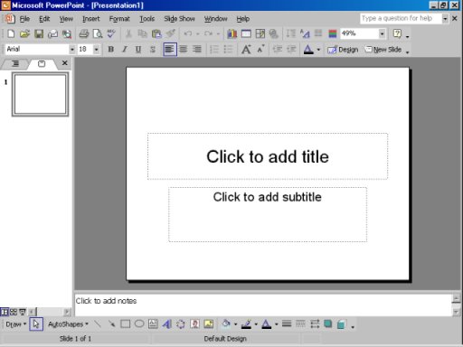463x347 pixels.
Task: Expand the Font Color dropdown arrow in formatting bar
Action: pos(318,50)
